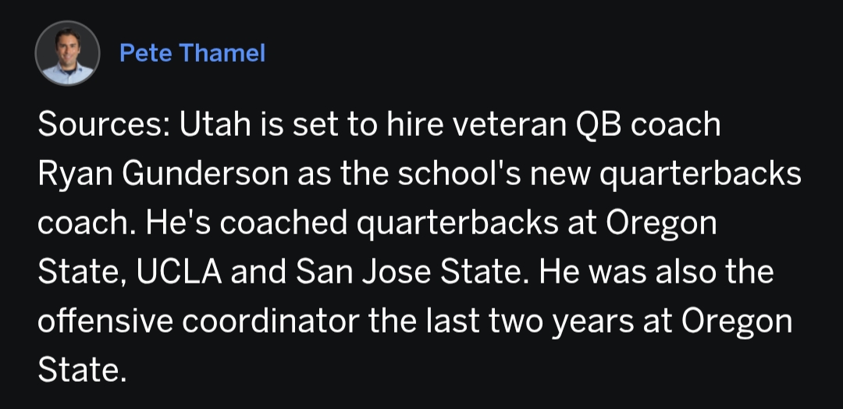
Task: Click Pete Thamel's profile avatar
Action: point(68,53)
